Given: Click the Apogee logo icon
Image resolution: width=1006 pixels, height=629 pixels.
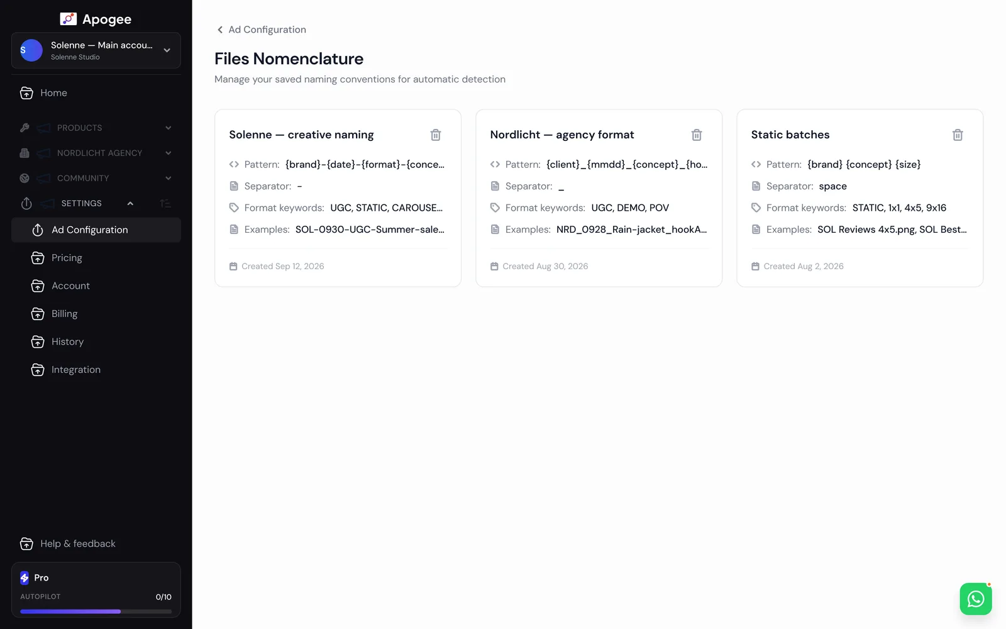Looking at the screenshot, I should [x=68, y=19].
